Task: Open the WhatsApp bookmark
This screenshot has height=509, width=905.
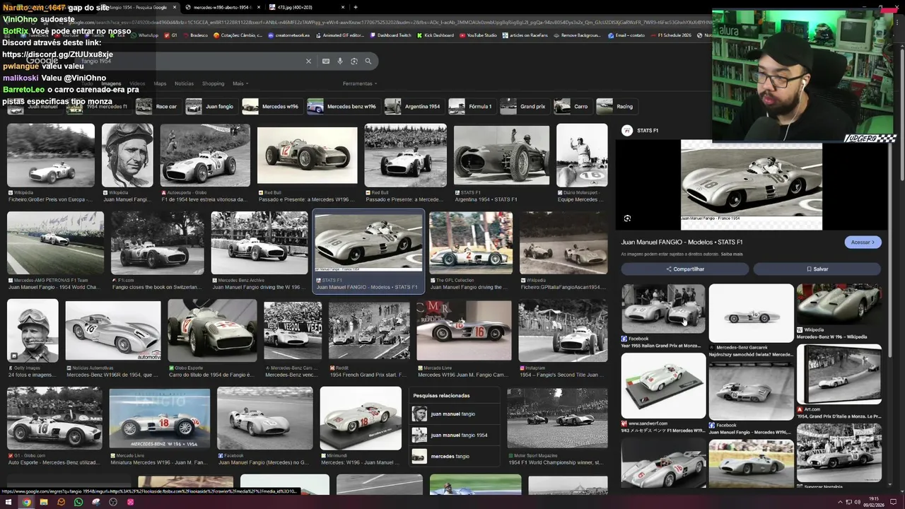Action: click(145, 35)
